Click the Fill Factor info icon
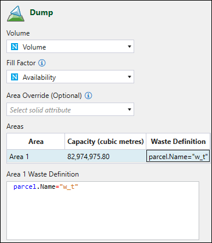The height and width of the screenshot is (243, 212). pos(42,63)
